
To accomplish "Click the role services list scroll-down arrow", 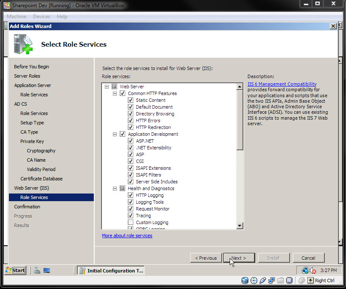I will 239,225.
